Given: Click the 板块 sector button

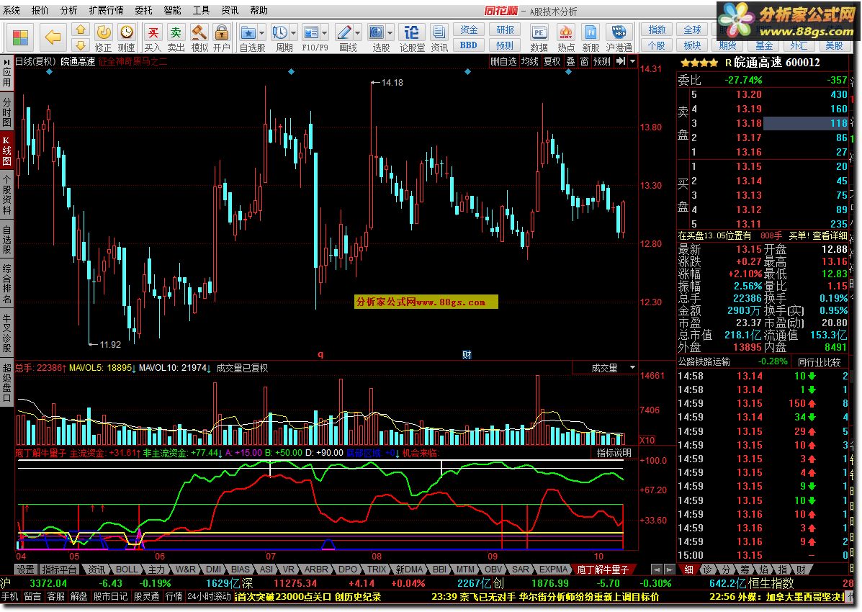Looking at the screenshot, I should tap(693, 45).
